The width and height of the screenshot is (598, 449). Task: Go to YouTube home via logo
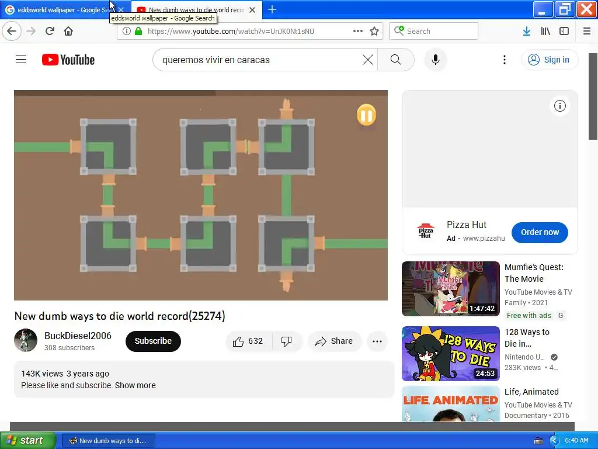click(x=68, y=60)
